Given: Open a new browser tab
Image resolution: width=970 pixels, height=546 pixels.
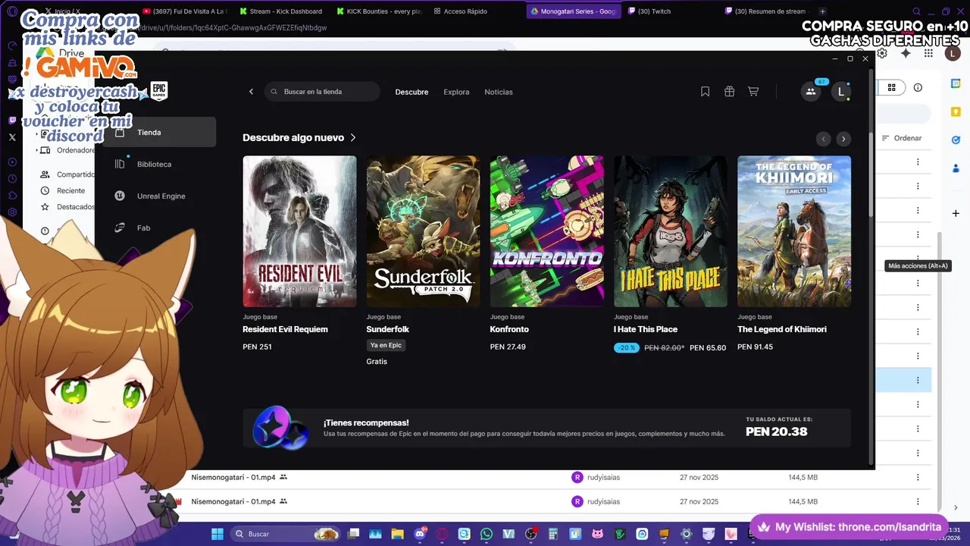Looking at the screenshot, I should tap(822, 11).
